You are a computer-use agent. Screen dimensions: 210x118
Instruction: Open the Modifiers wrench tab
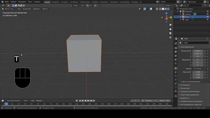coord(176,72)
